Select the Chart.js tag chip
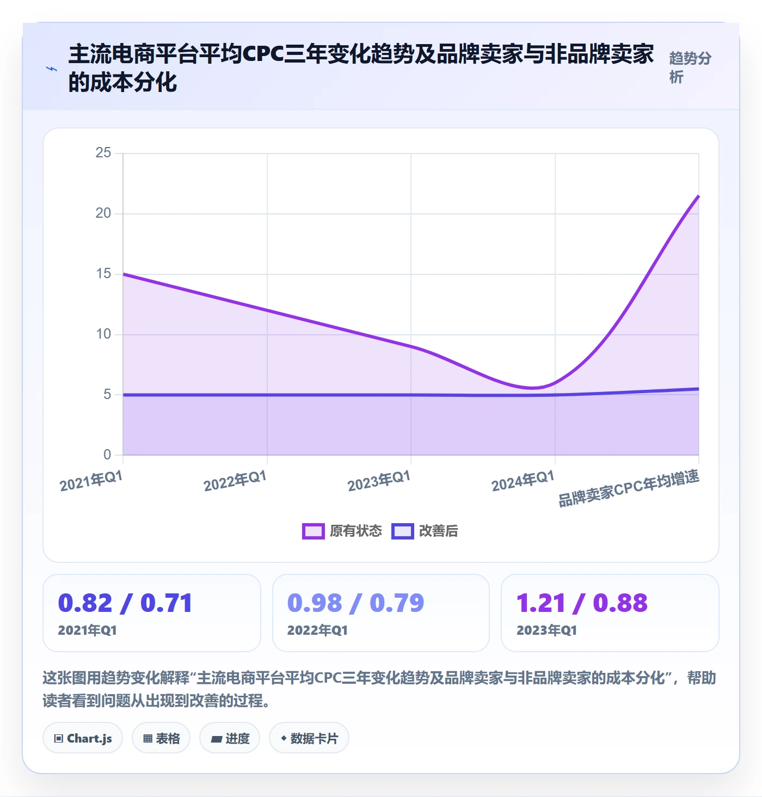The image size is (762, 797). click(83, 738)
